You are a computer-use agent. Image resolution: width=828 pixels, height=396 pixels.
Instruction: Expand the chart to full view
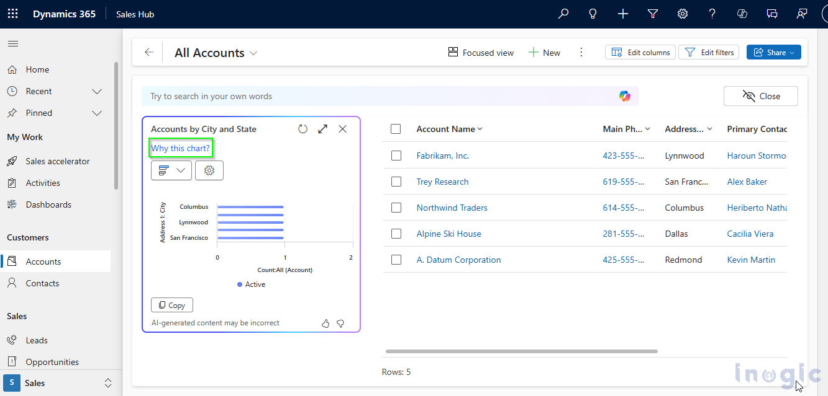coord(322,129)
